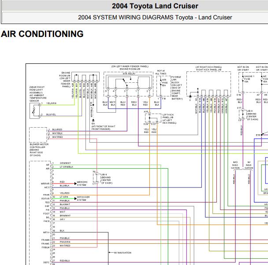
Task: Select the "2004 SYSTEM WIRING DIAGRAMS" subtitle line
Action: tap(155, 18)
